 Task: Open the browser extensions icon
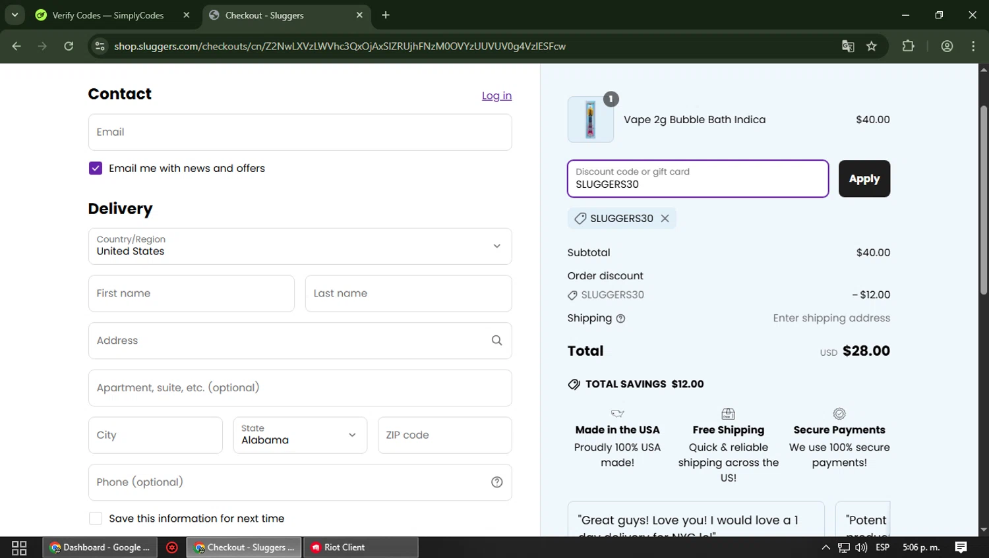909,46
